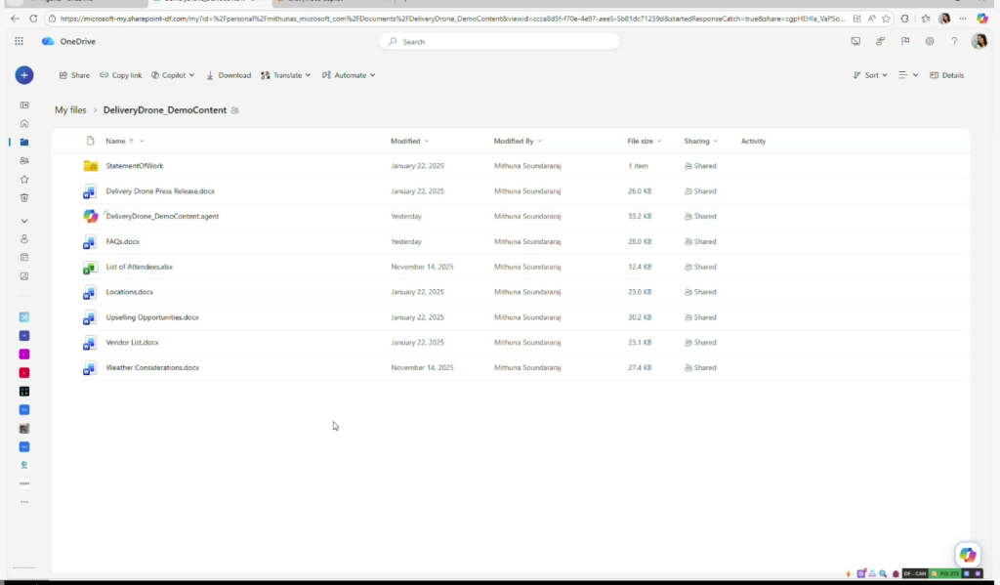Open the ellipsis more apps in left rail
Screen dimensions: 1000x585
[24, 502]
